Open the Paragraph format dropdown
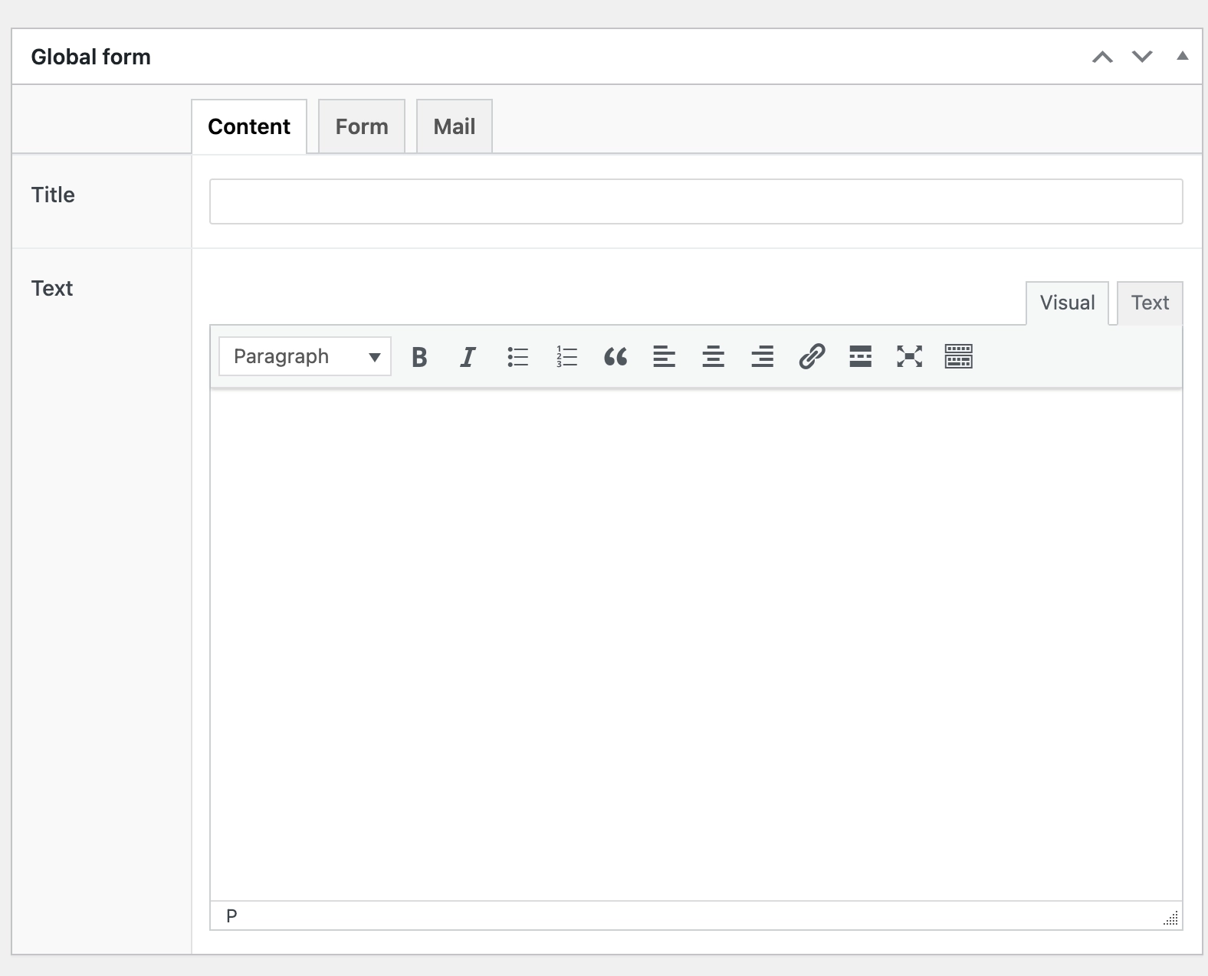Image resolution: width=1208 pixels, height=976 pixels. click(x=305, y=357)
